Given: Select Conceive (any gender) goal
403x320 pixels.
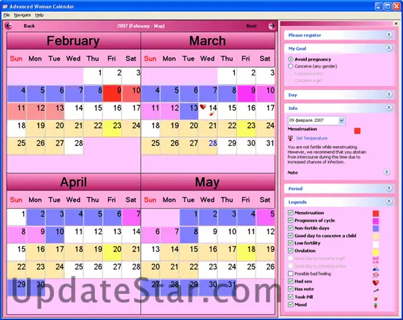Looking at the screenshot, I should click(x=290, y=66).
